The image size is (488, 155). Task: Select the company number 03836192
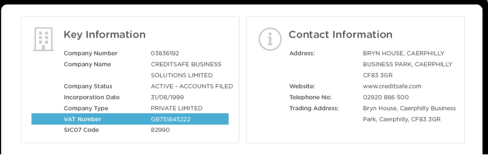point(165,53)
